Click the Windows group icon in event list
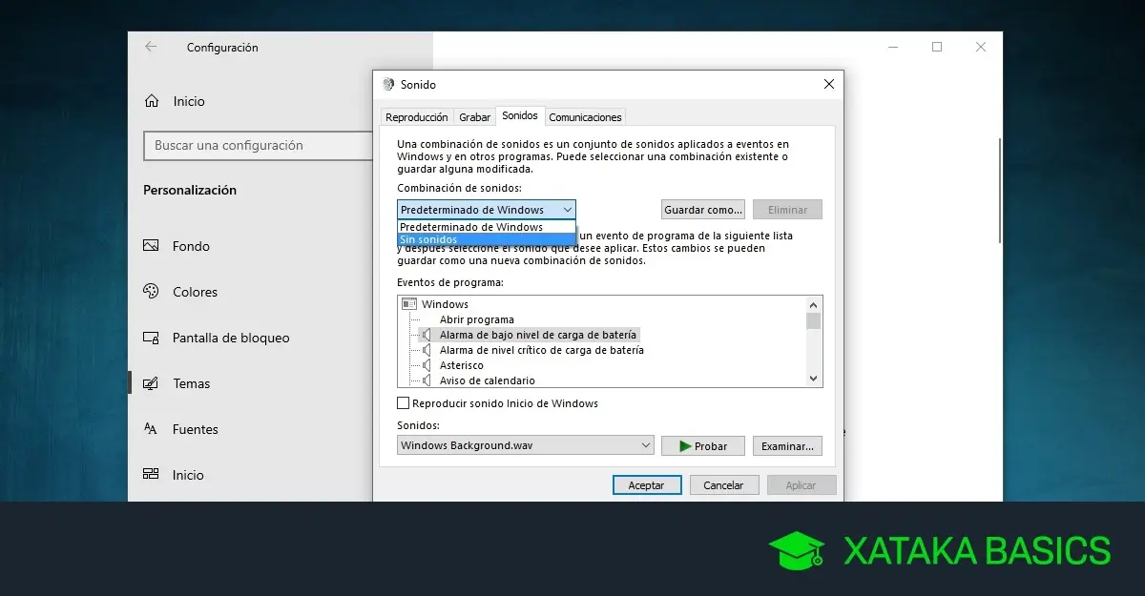Viewport: 1145px width, 596px height. click(409, 304)
